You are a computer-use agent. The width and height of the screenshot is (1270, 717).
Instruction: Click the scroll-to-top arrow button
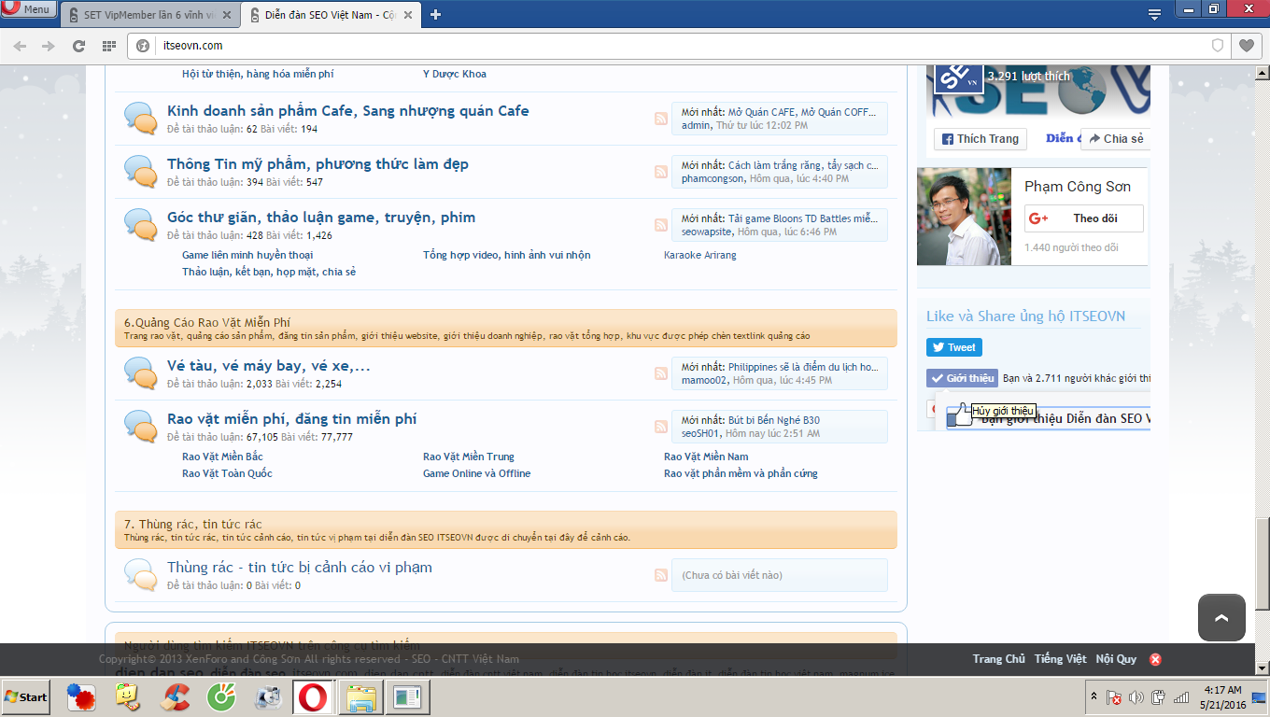pyautogui.click(x=1221, y=618)
